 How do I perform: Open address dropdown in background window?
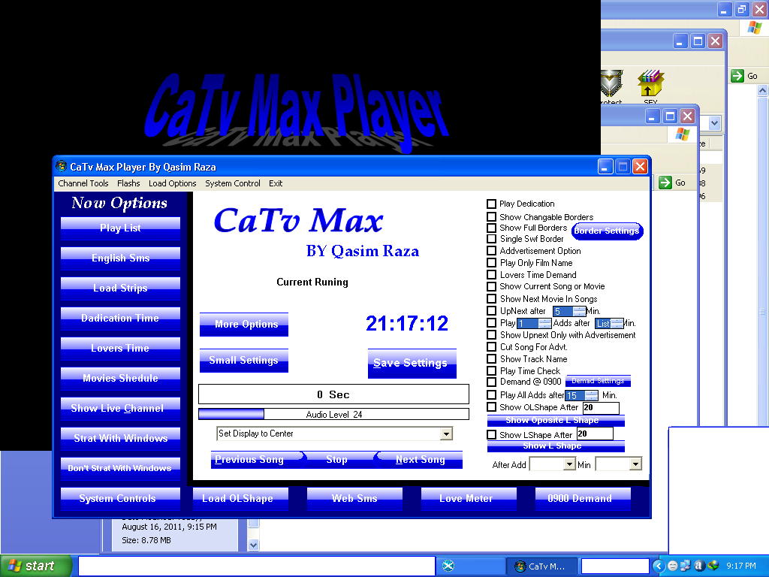(x=715, y=123)
